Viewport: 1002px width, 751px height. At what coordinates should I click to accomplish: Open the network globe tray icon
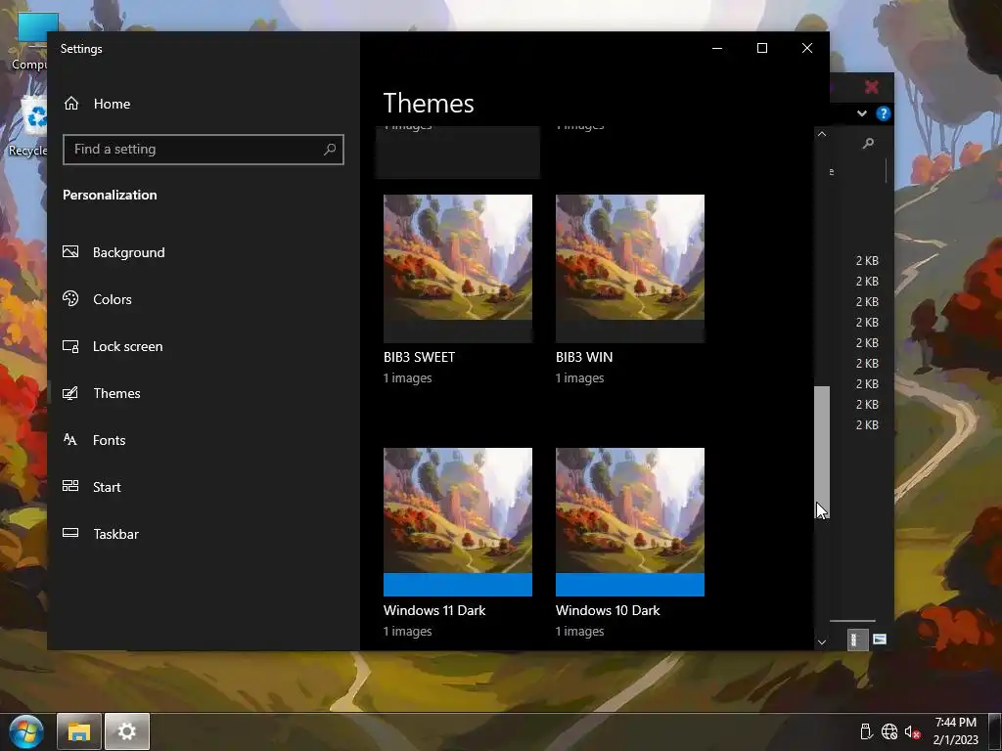(888, 731)
